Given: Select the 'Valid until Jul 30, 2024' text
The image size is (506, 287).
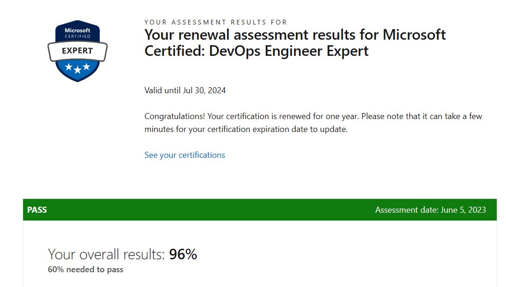Looking at the screenshot, I should pos(185,90).
